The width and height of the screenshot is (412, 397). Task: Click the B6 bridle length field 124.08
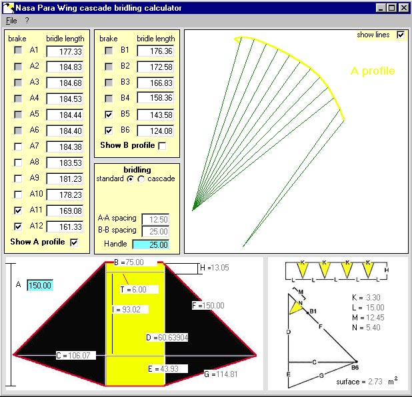point(155,131)
